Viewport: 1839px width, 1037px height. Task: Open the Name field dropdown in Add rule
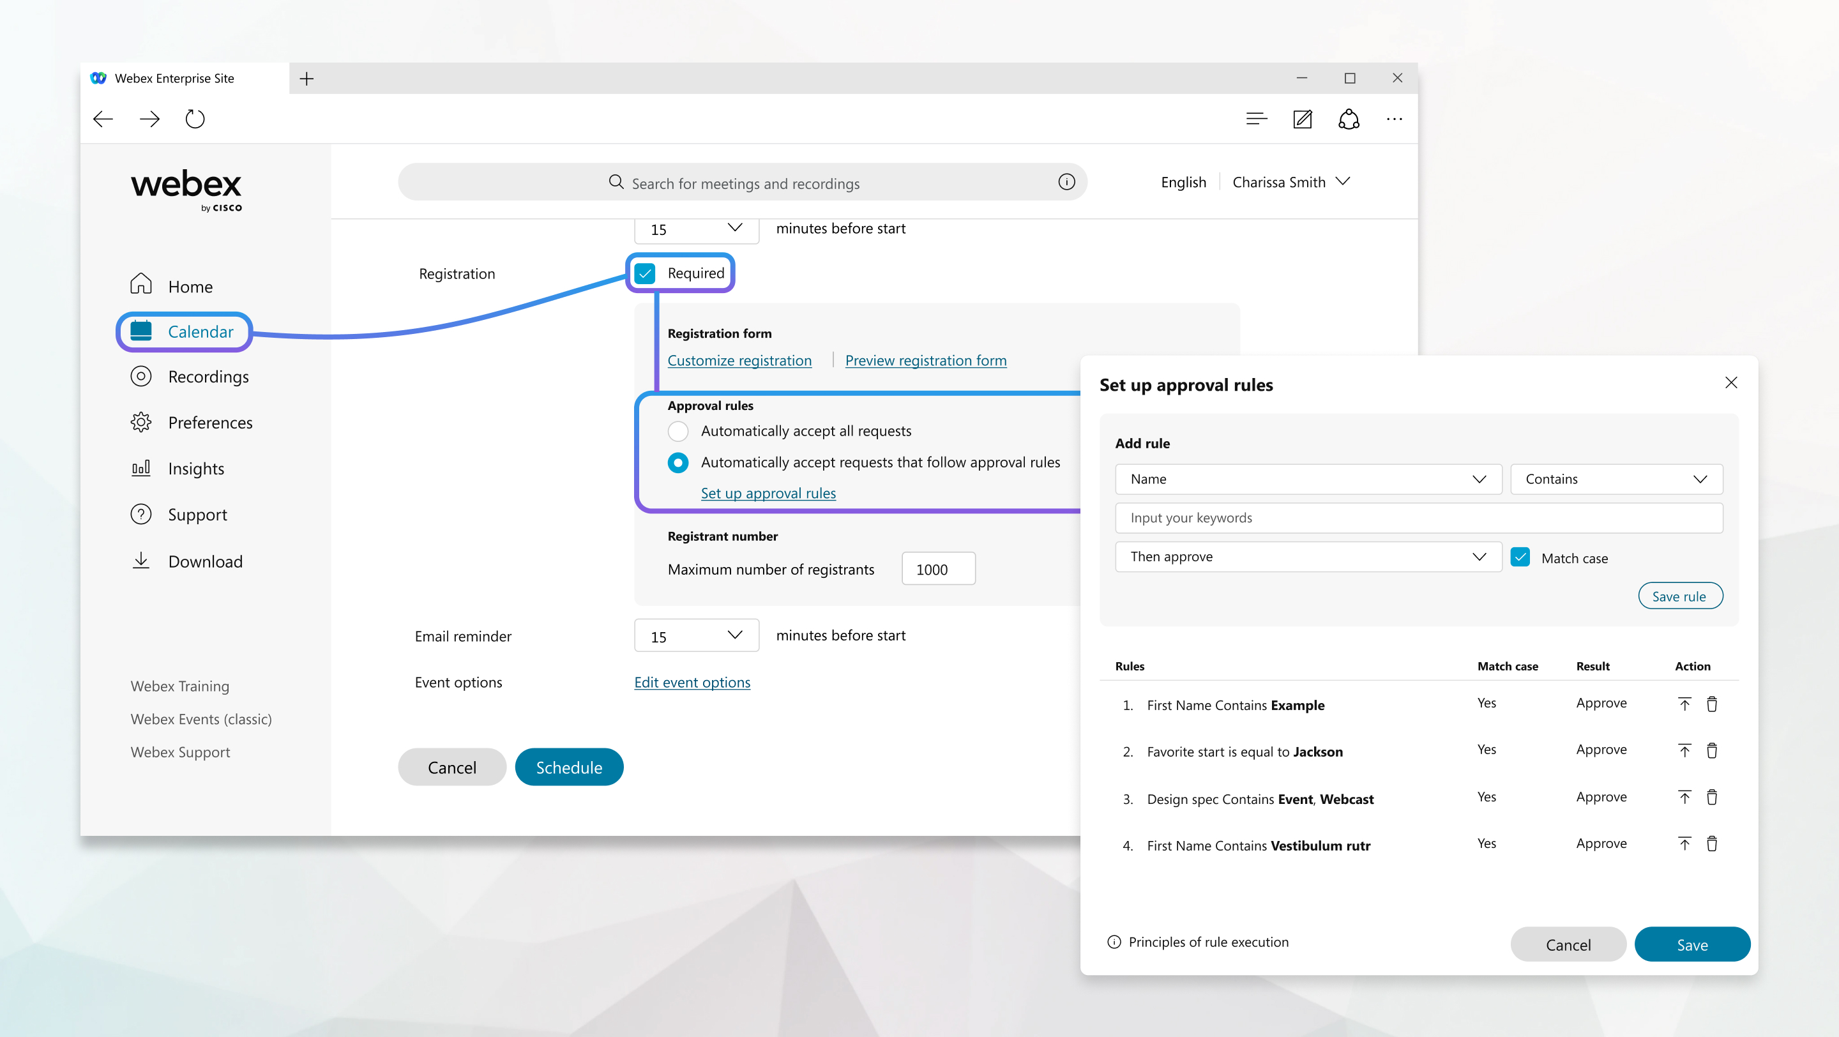click(1308, 479)
